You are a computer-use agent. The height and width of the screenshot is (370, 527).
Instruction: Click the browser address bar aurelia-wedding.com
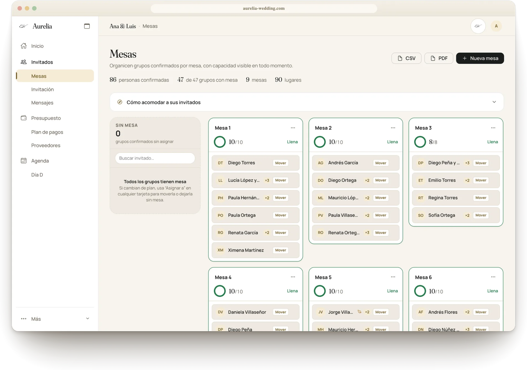coord(264,8)
